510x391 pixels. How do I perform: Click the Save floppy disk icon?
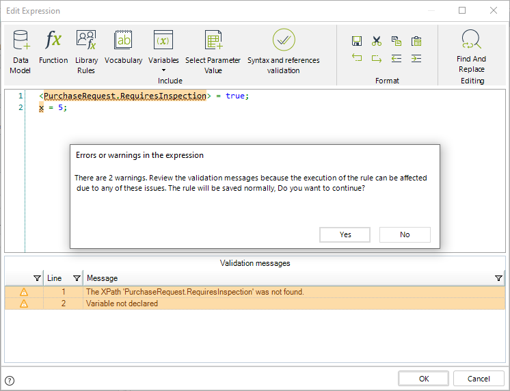coord(357,41)
